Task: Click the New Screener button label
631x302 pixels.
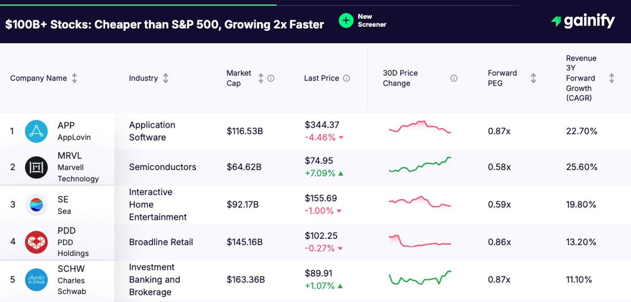Action: point(372,21)
